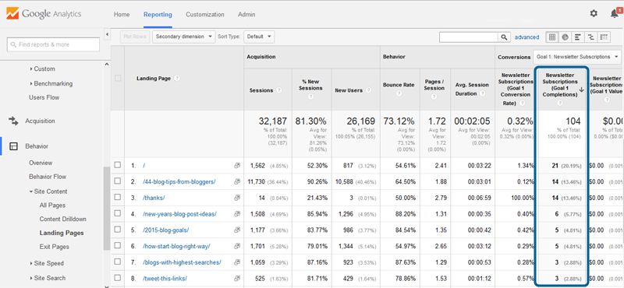Click the search magnifier button

[504, 37]
